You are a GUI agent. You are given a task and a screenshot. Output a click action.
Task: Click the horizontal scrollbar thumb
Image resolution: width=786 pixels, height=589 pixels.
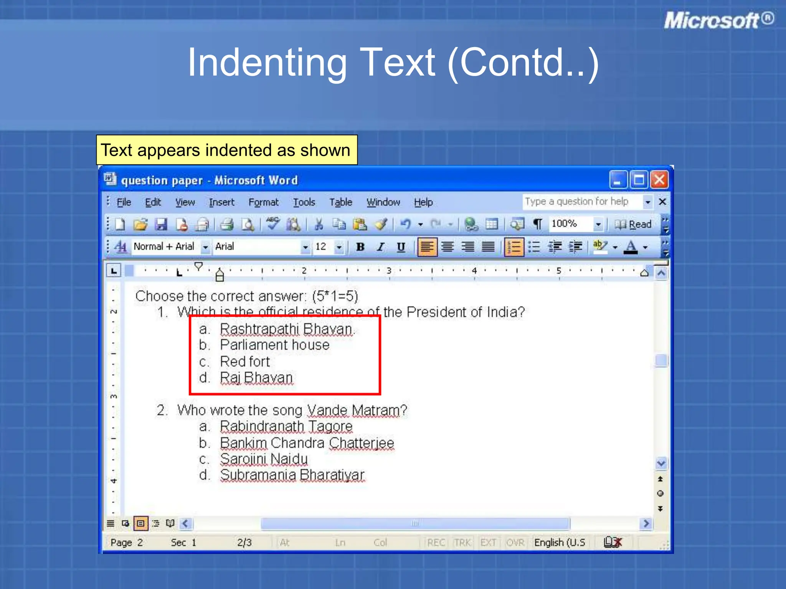pos(415,523)
